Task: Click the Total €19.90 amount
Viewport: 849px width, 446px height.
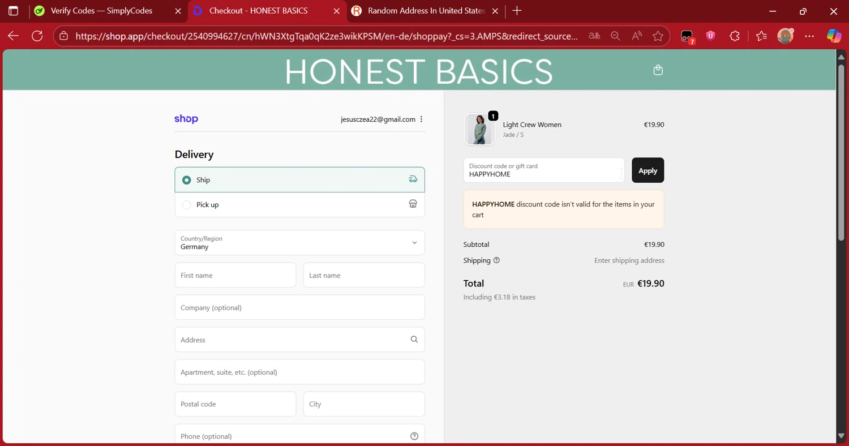Action: [651, 284]
